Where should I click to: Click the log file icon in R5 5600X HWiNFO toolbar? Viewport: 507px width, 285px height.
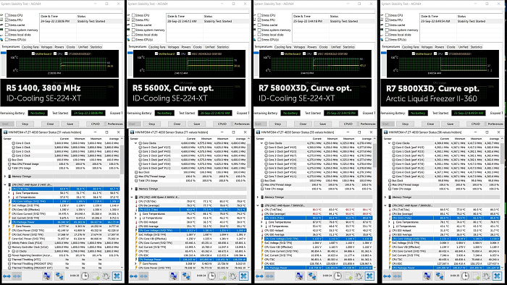[x=223, y=276]
